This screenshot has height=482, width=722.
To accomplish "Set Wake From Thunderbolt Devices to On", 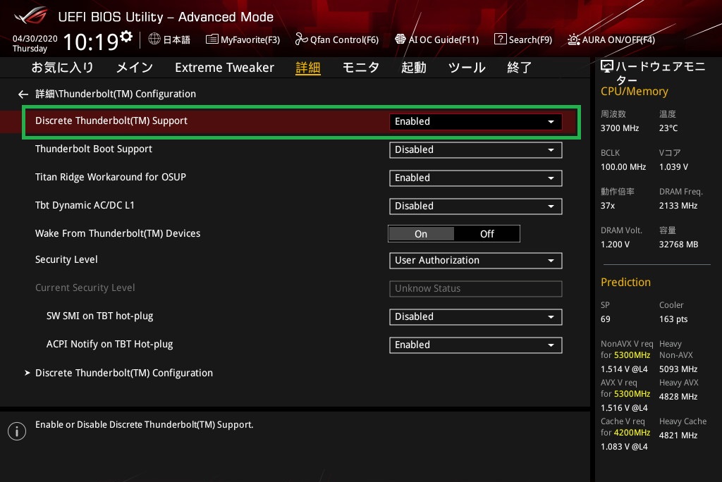I will (x=421, y=234).
